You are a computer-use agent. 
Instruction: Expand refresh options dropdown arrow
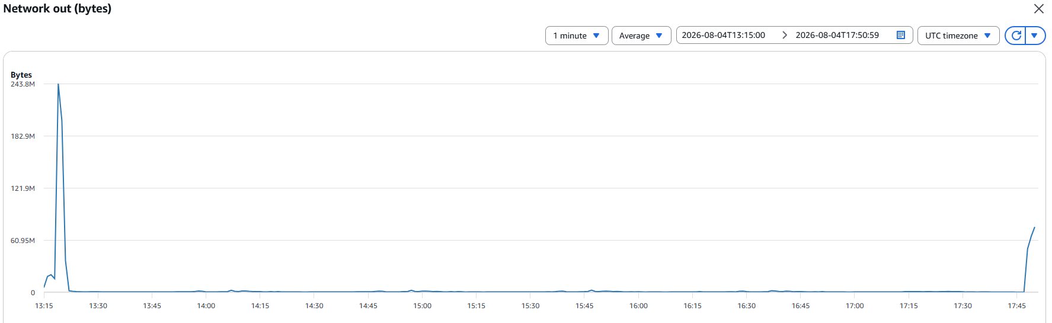point(1035,36)
